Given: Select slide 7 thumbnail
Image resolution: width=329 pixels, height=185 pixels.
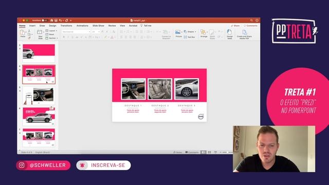Looking at the screenshot, I should 39,138.
